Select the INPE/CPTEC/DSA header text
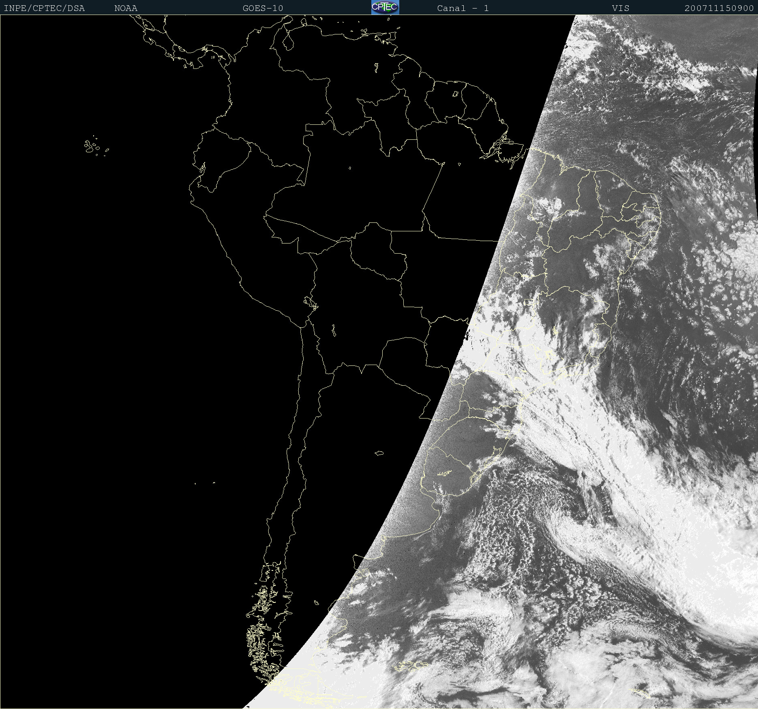 click(44, 8)
